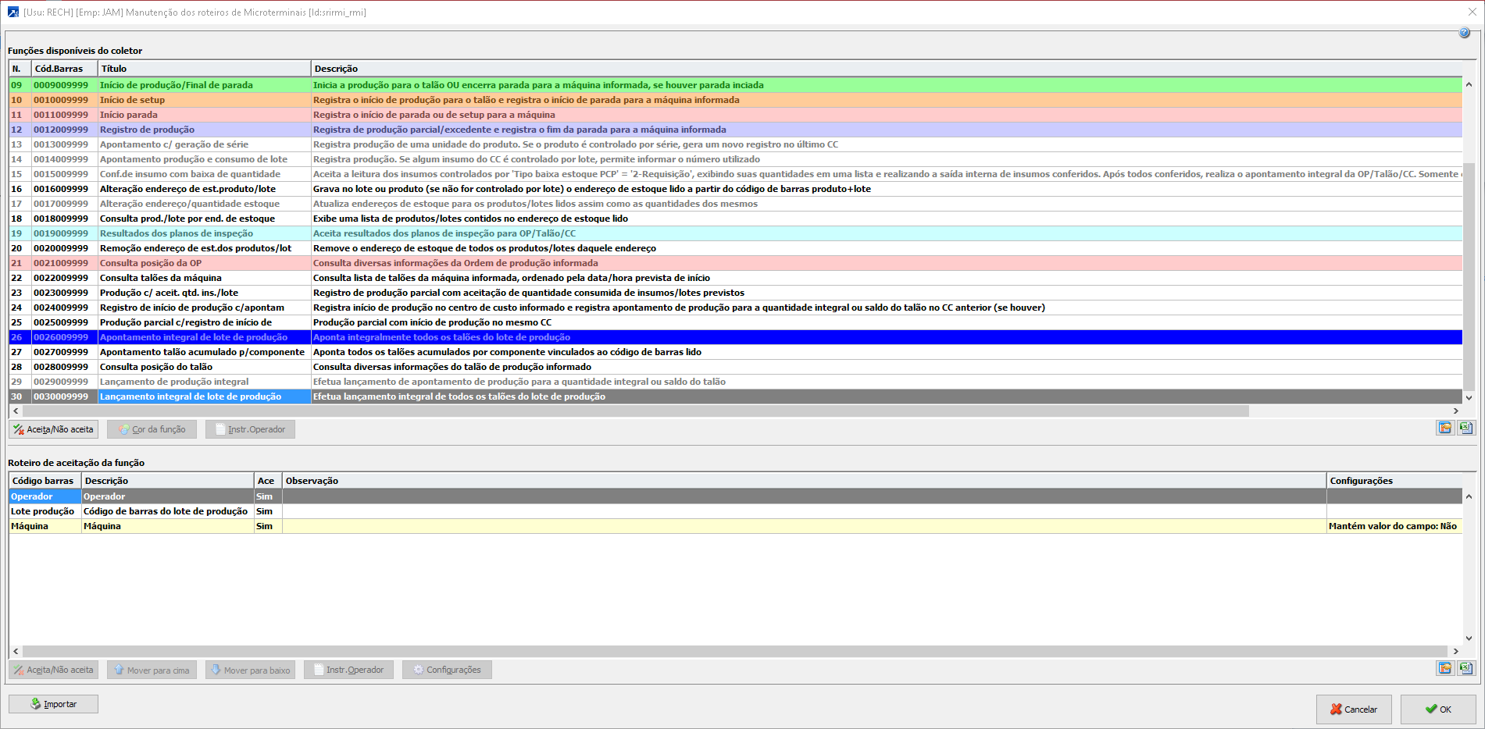This screenshot has width=1485, height=729.
Task: Open Instr.Operador under the roteiro list
Action: [348, 670]
